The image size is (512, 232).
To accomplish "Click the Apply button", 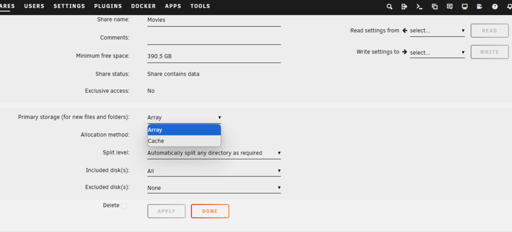I will tap(166, 211).
